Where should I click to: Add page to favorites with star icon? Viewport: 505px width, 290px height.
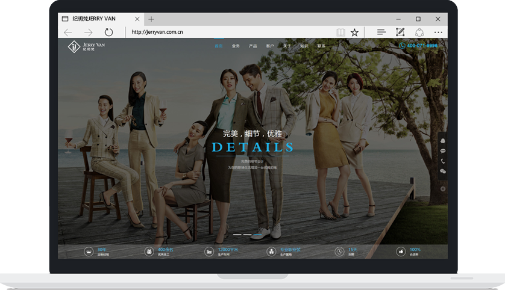pos(355,32)
